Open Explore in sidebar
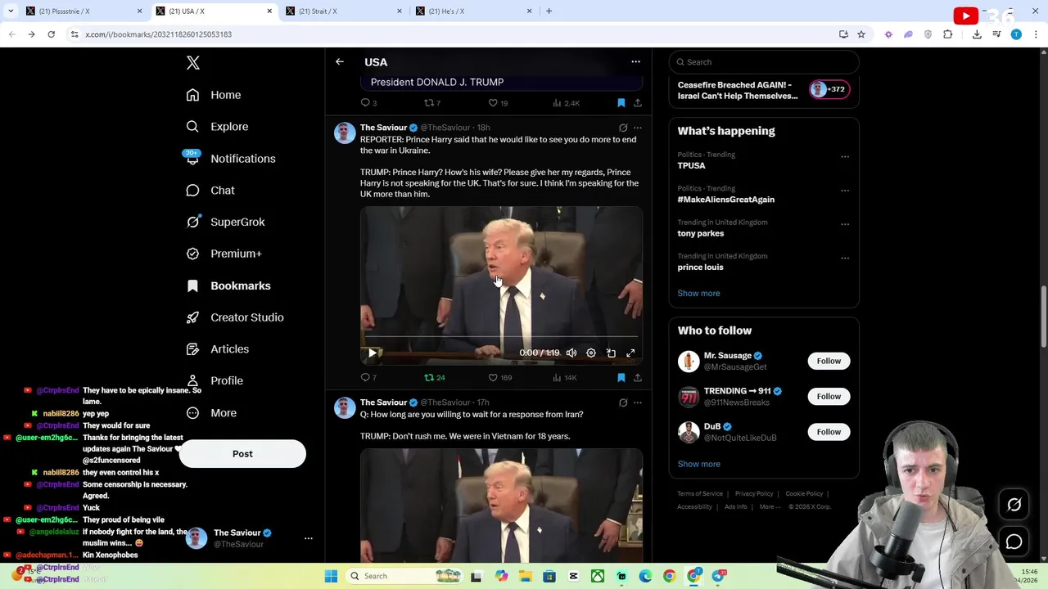Screen dimensions: 1048x589 [217, 127]
